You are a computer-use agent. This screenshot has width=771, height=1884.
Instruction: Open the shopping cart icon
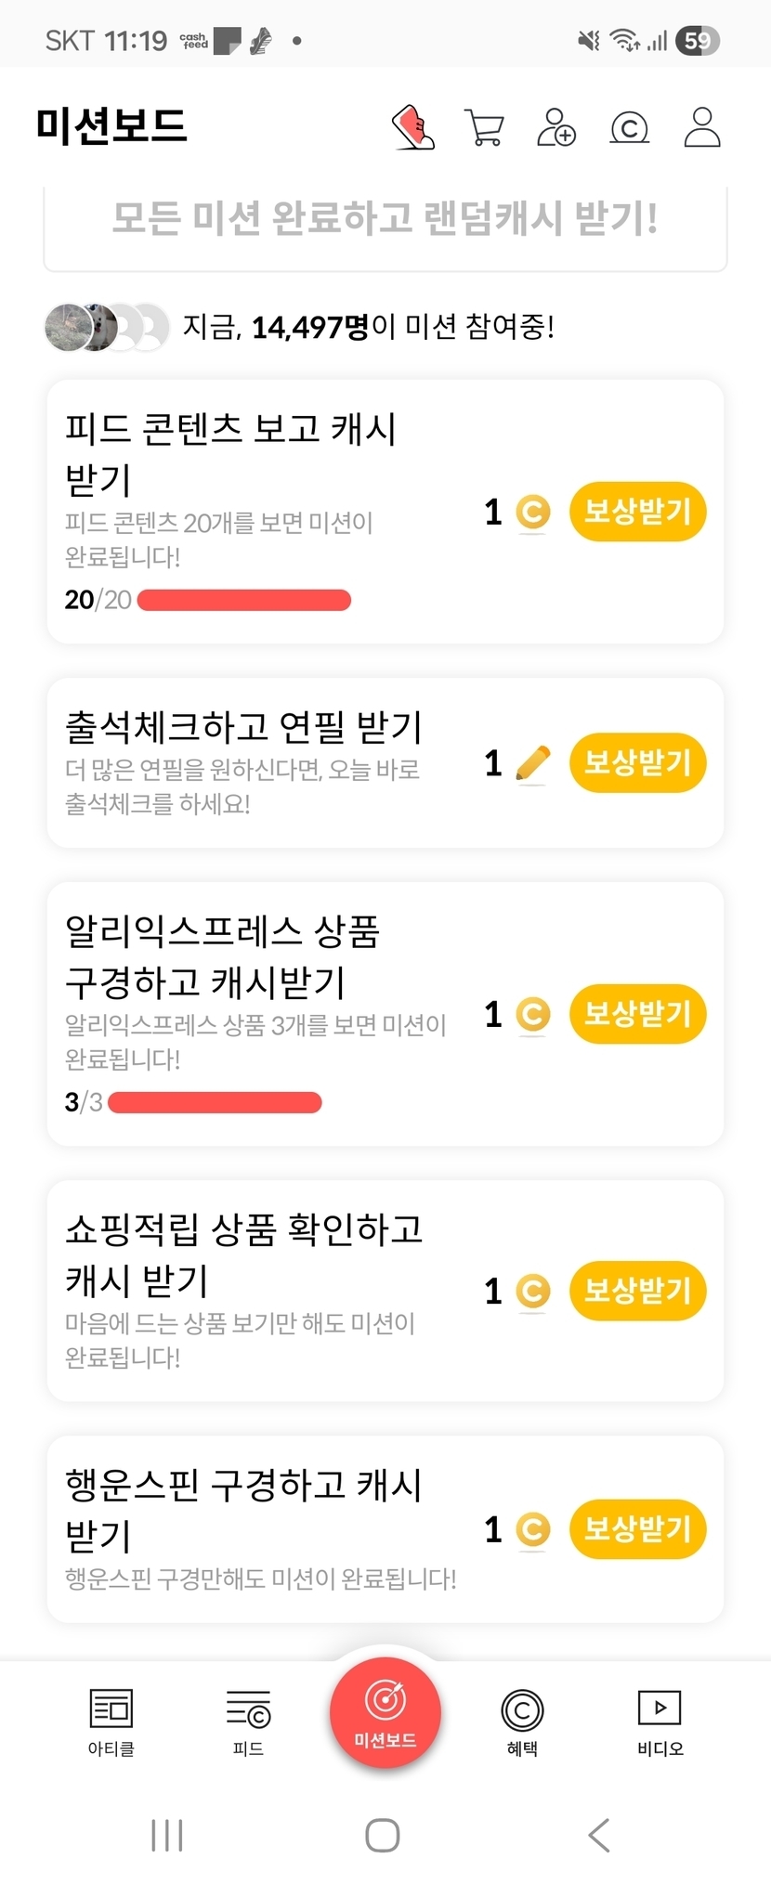tap(484, 128)
